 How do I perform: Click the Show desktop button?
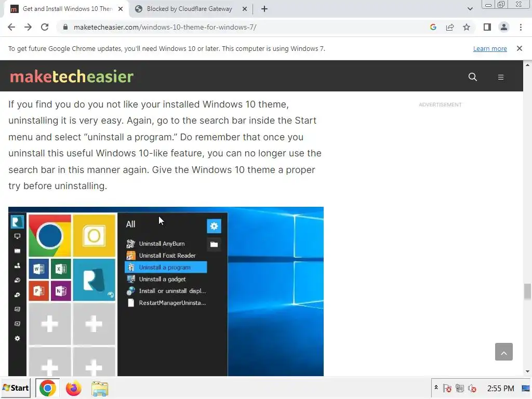click(526, 388)
